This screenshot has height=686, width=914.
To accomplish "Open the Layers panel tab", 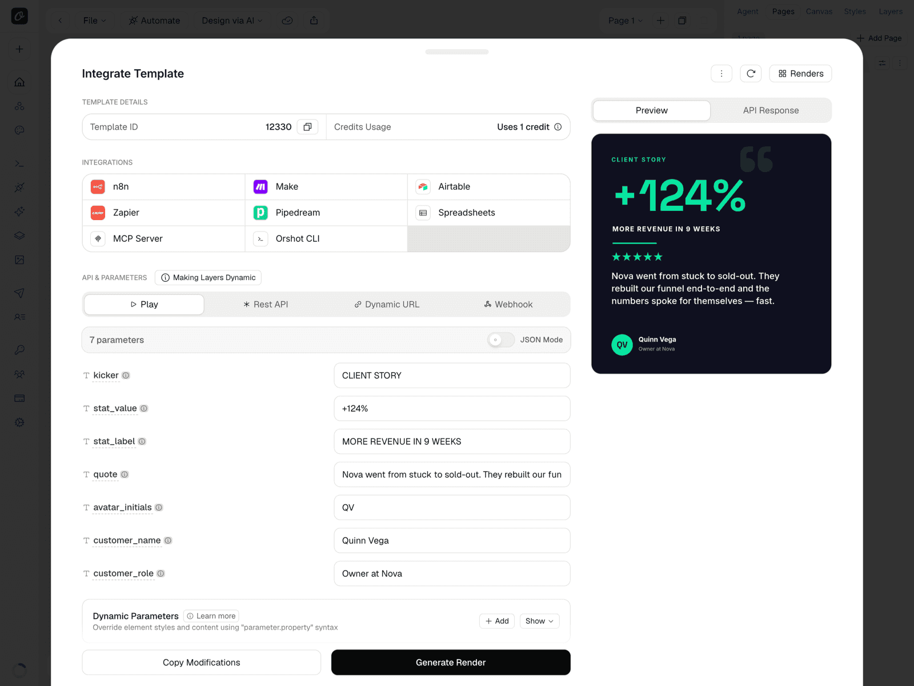I will (x=891, y=11).
